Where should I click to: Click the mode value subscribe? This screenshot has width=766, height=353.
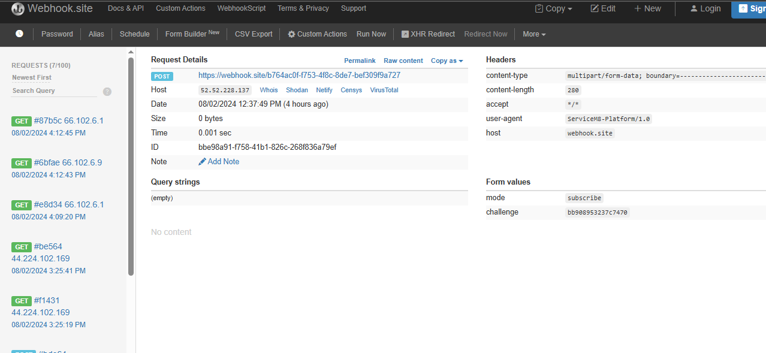(x=584, y=198)
